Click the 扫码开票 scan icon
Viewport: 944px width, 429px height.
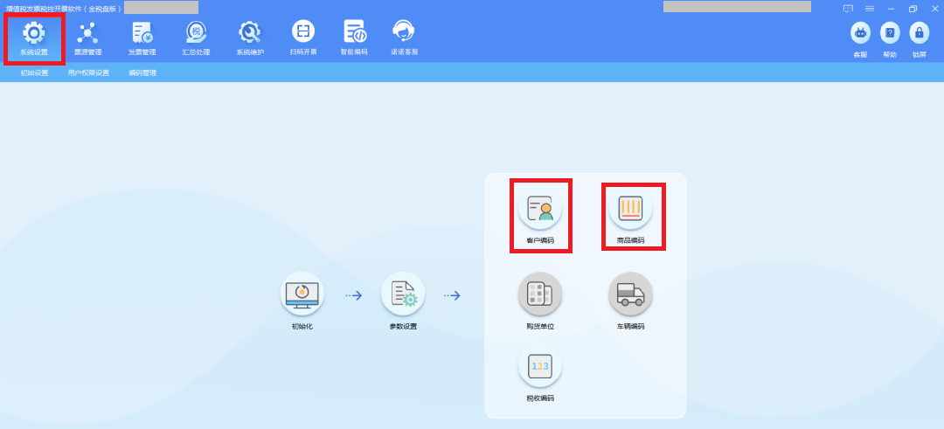(303, 37)
